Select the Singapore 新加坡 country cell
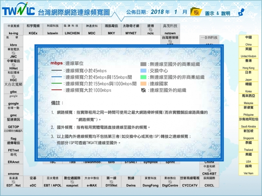Viewport: 262px width, 196px height. point(249,134)
